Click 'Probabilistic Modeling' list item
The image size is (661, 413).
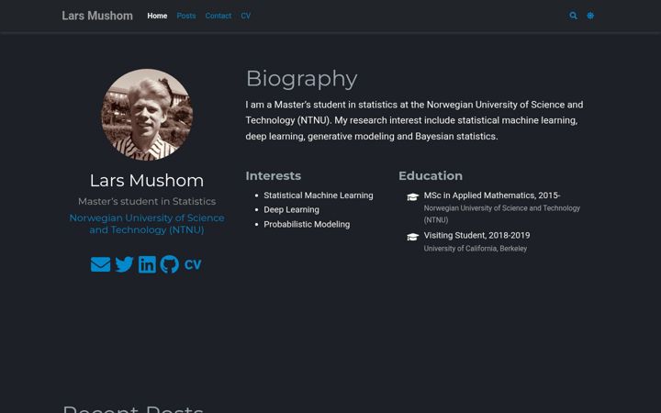307,225
